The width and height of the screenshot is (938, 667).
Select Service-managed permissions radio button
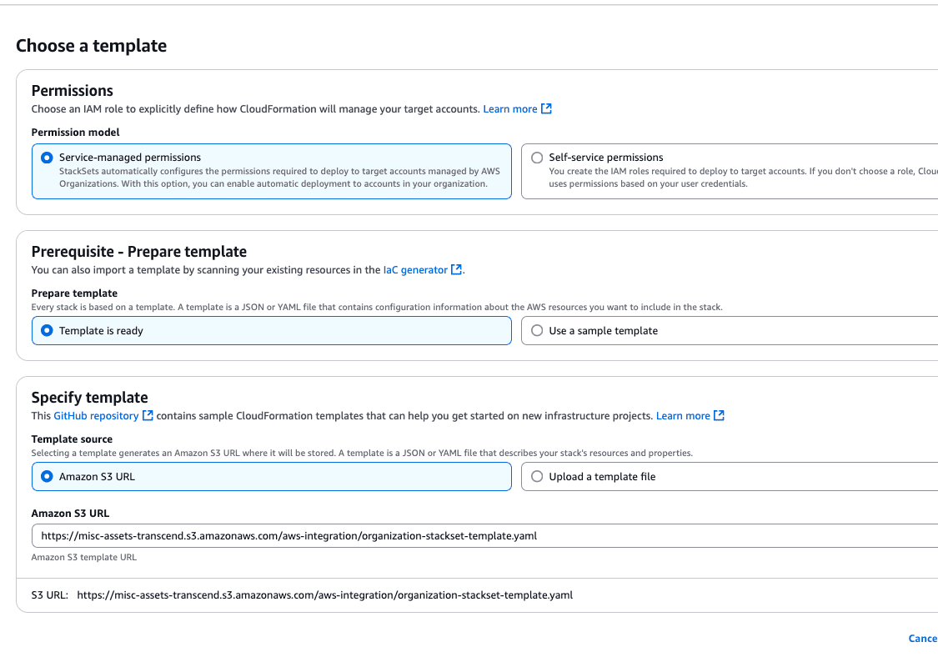46,157
